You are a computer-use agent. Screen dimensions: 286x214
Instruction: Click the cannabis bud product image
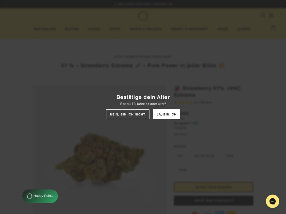(x=100, y=158)
